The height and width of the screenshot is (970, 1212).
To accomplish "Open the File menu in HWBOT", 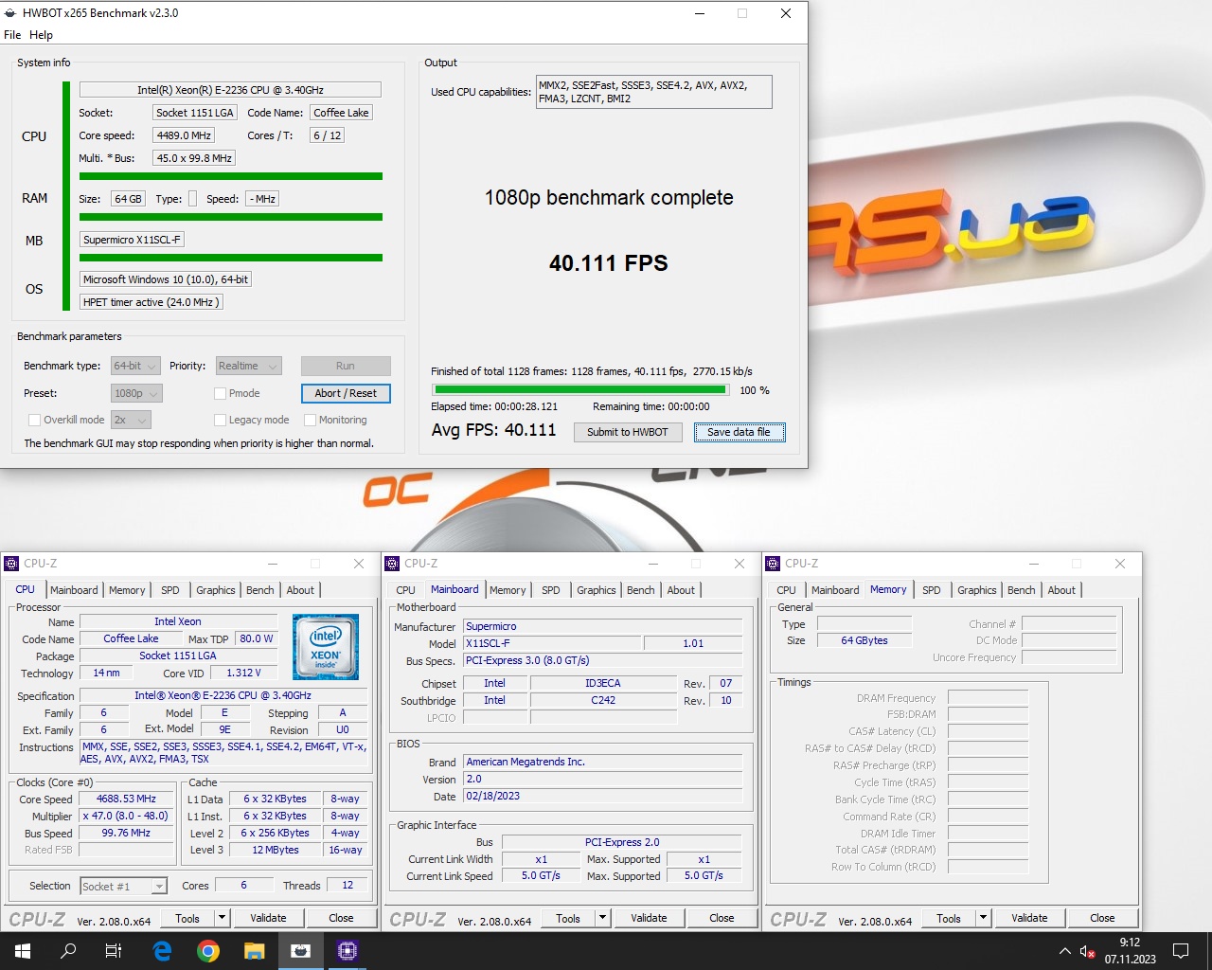I will click(x=12, y=35).
